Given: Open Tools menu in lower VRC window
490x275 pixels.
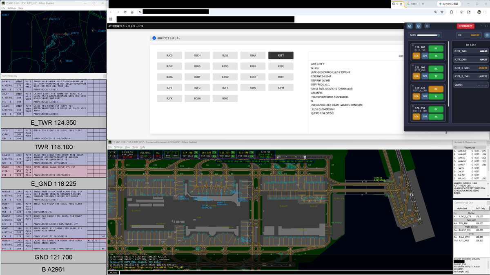Looking at the screenshot, I should click(135, 147).
